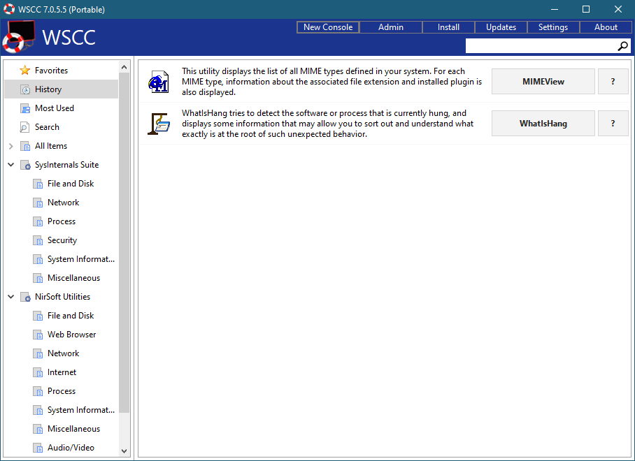
Task: Click the sidebar scrollbar down arrow
Action: click(124, 451)
